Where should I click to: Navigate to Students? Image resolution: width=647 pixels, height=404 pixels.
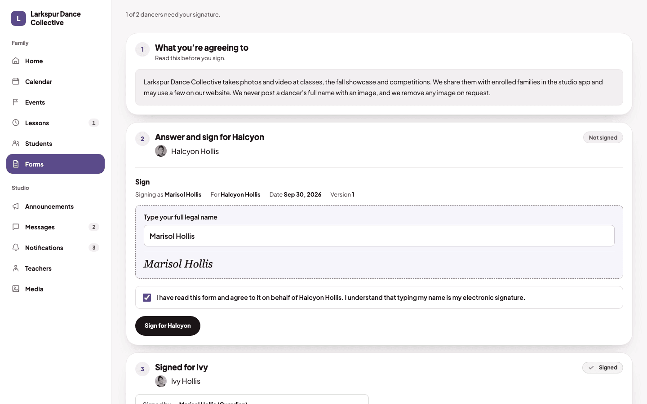click(55, 144)
